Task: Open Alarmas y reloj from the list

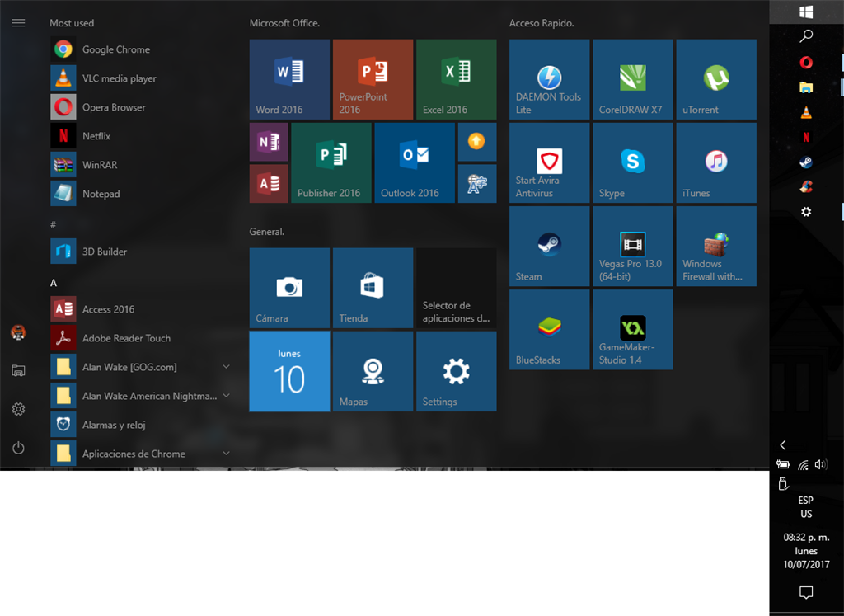Action: [x=140, y=425]
